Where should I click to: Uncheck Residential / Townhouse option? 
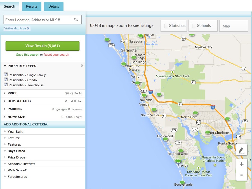point(6,85)
